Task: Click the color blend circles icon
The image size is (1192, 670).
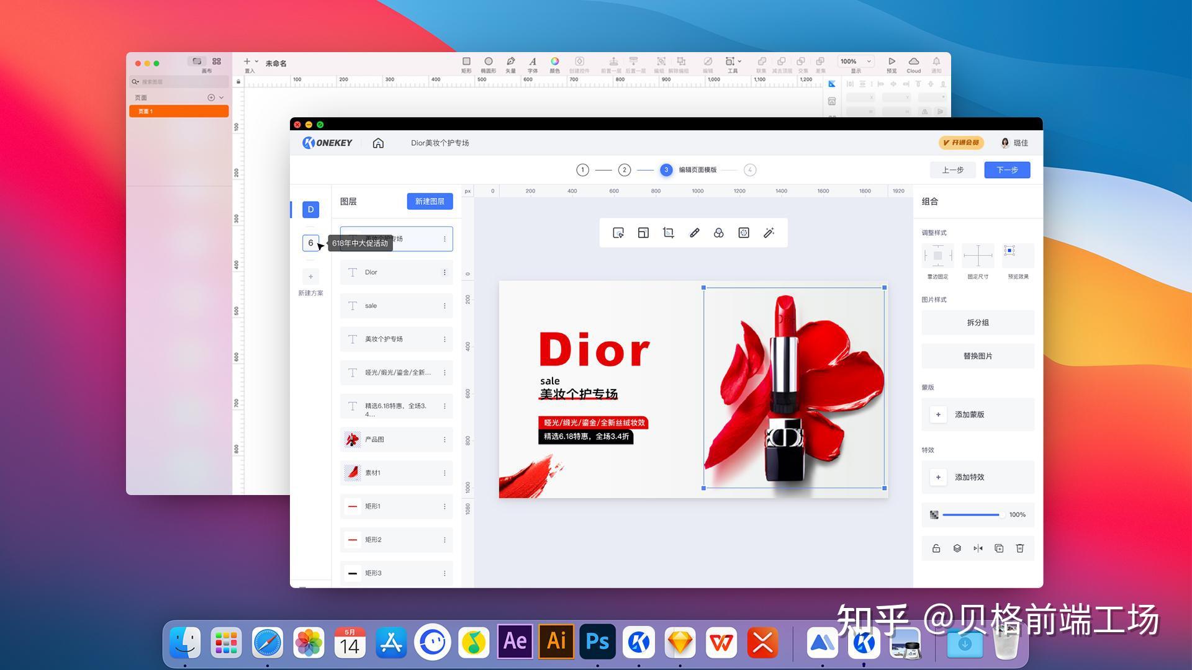Action: [x=718, y=233]
